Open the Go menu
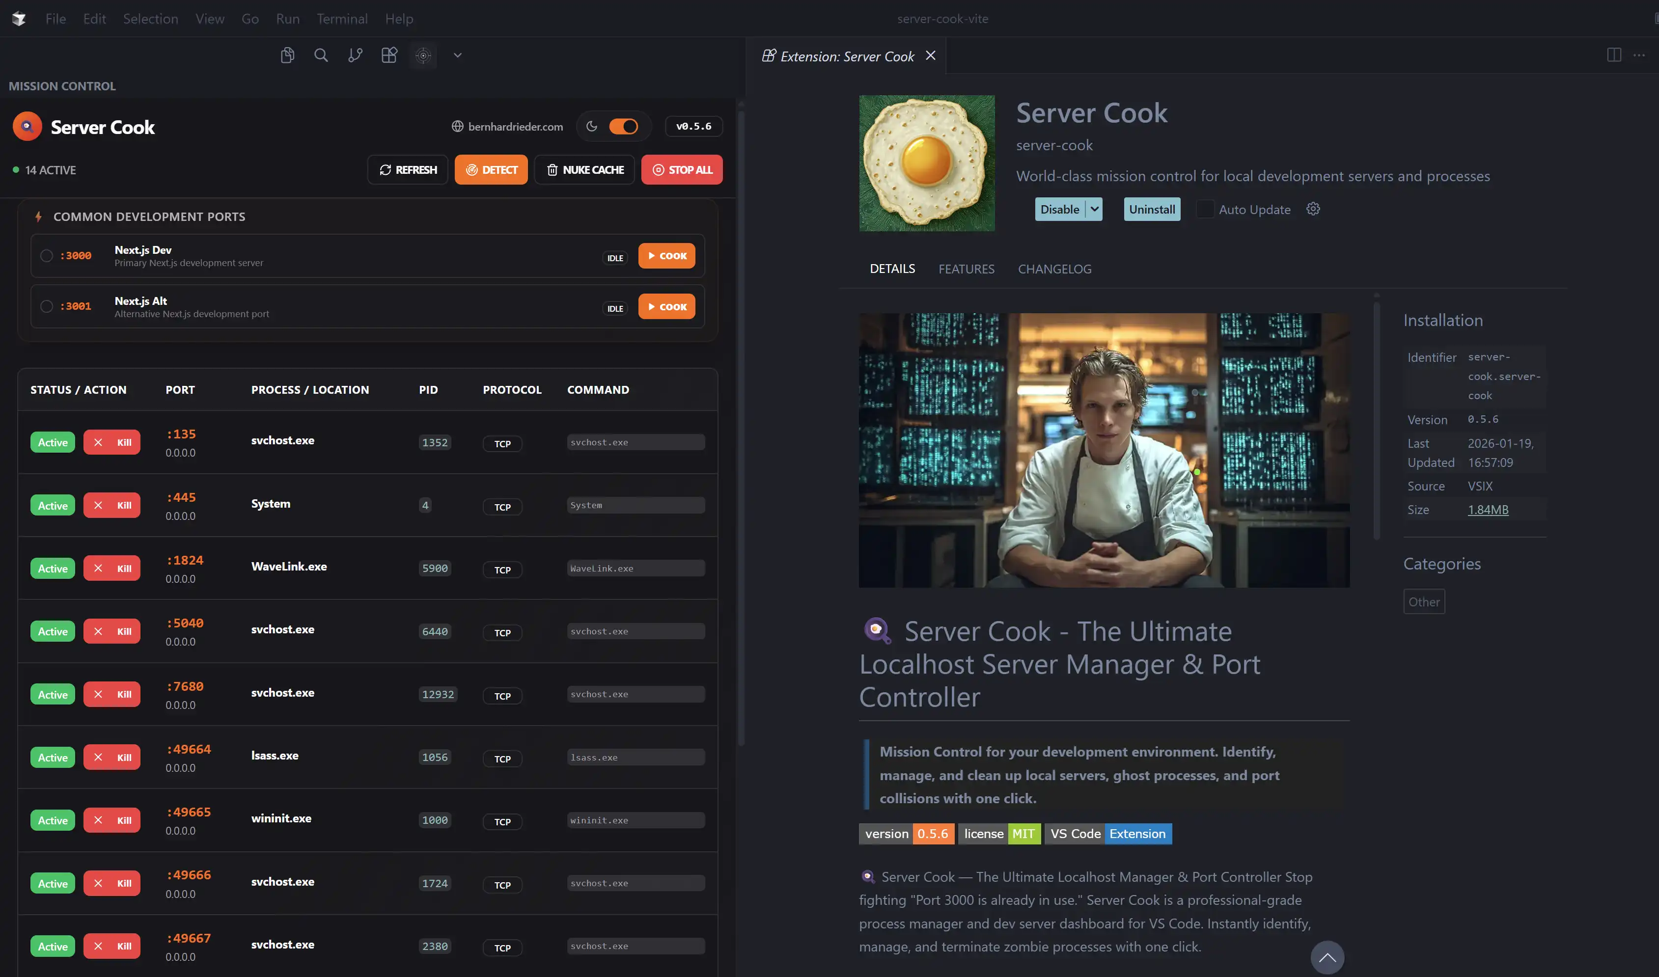Image resolution: width=1659 pixels, height=977 pixels. coord(250,19)
